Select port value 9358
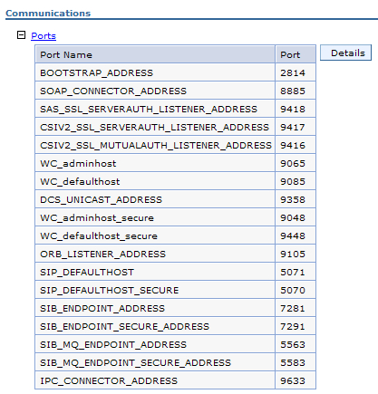Image resolution: width=378 pixels, height=394 pixels. pyautogui.click(x=293, y=199)
